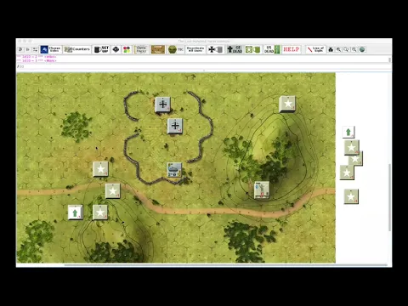408x306 pixels.
Task: Roll the black die icon
Action: point(116,49)
